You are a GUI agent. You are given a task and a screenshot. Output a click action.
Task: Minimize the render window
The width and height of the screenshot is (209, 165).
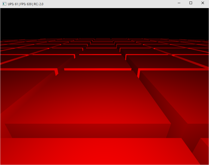click(179, 3)
